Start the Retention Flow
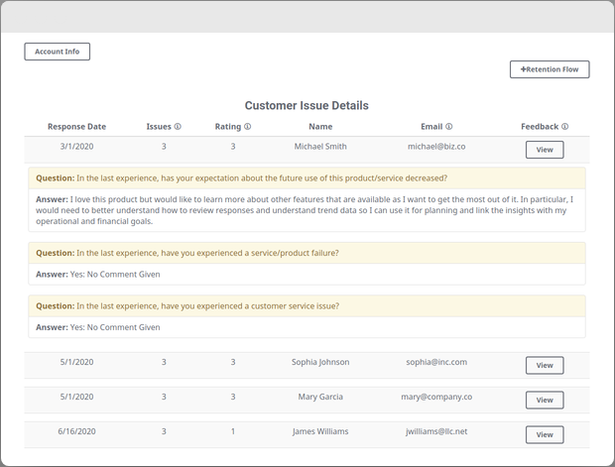This screenshot has width=615, height=467. click(x=550, y=69)
